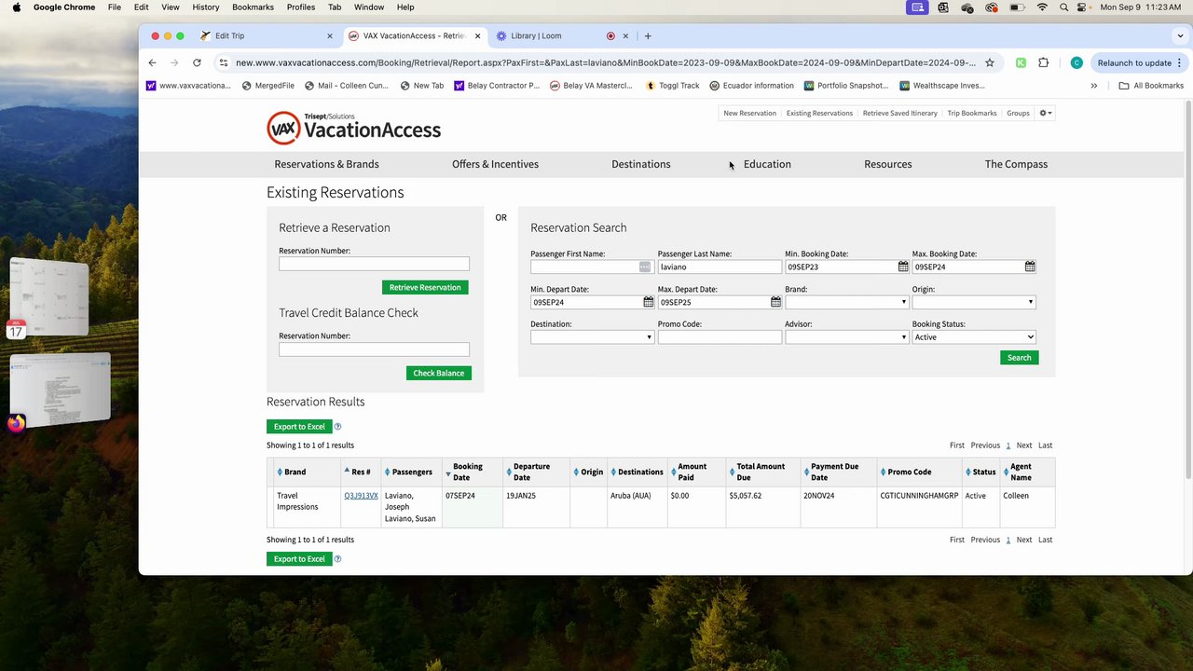1193x671 pixels.
Task: Click the top Export to Excel button
Action: tap(299, 427)
